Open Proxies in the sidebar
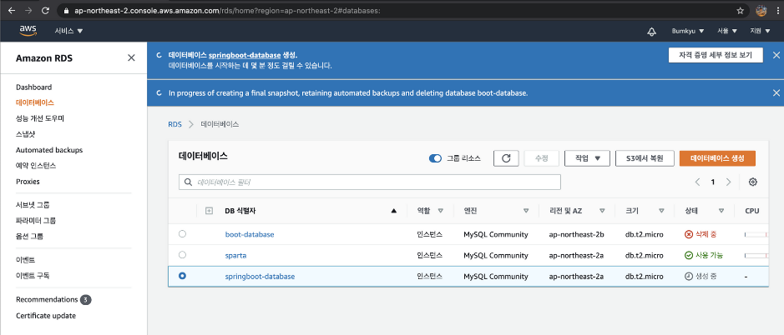The height and width of the screenshot is (335, 784). pos(28,181)
